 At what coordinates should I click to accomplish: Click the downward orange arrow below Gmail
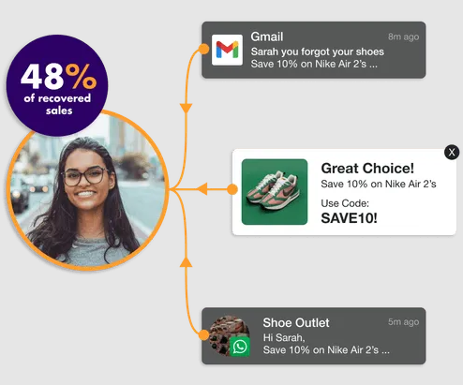[x=186, y=108]
